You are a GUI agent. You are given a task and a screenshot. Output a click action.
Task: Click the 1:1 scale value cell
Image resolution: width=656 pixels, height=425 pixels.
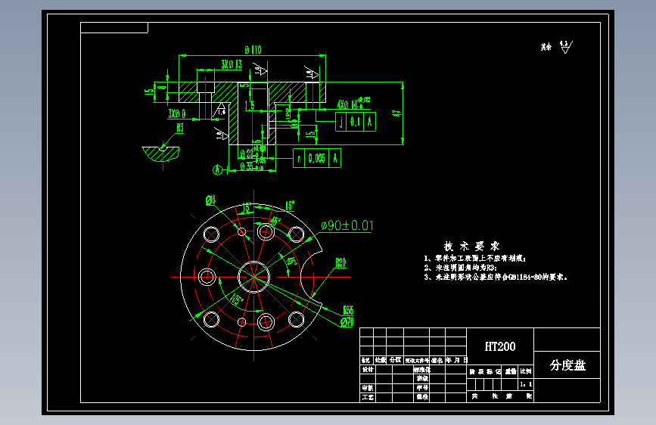(x=526, y=384)
